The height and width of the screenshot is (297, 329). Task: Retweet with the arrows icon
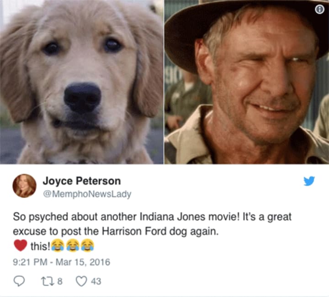(46, 281)
